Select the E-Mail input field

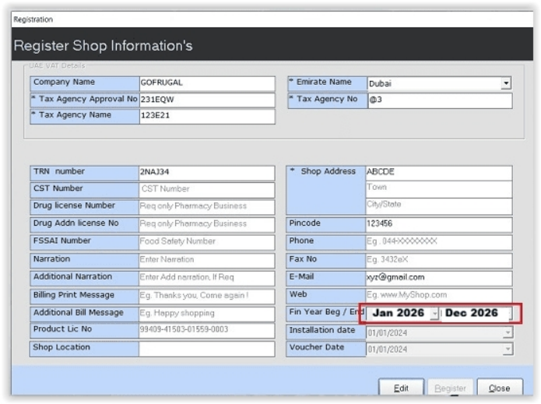point(438,278)
